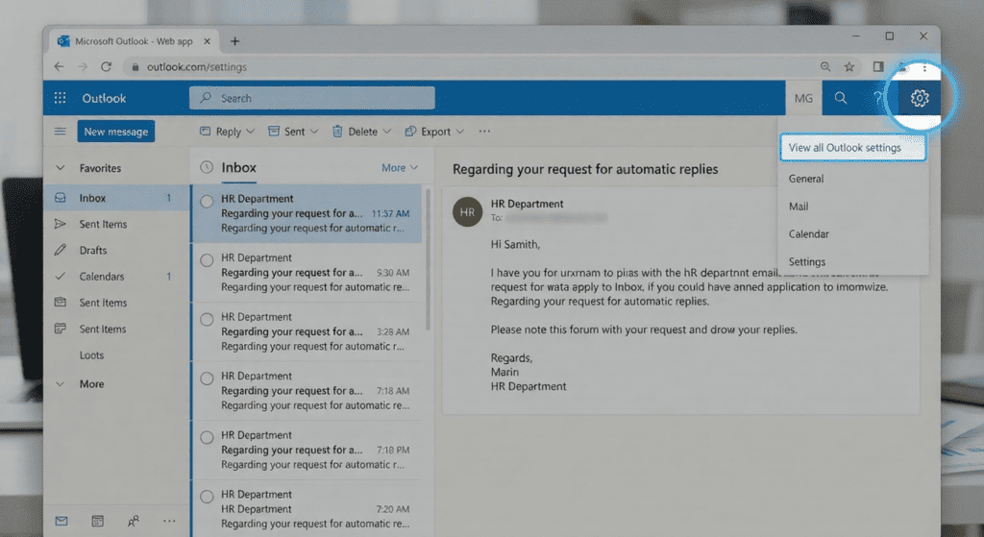
Task: Select the 7:18 AM email's circle checkbox
Action: [x=207, y=378]
